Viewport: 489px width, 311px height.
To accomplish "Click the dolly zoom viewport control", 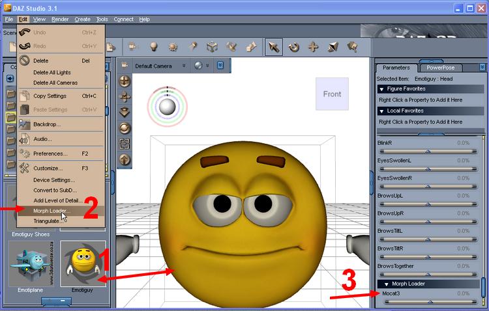I will tap(125, 112).
